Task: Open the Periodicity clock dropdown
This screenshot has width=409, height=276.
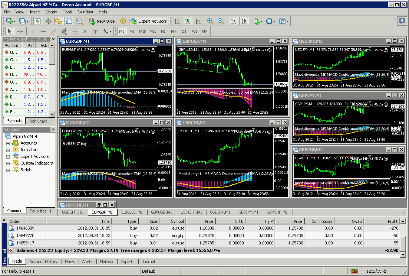Action: 270,21
